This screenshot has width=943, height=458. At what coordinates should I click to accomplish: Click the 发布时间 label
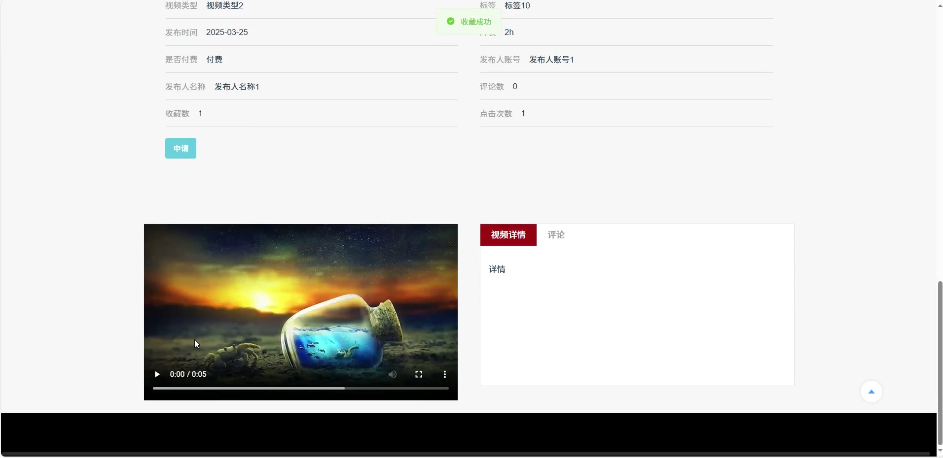coord(181,33)
